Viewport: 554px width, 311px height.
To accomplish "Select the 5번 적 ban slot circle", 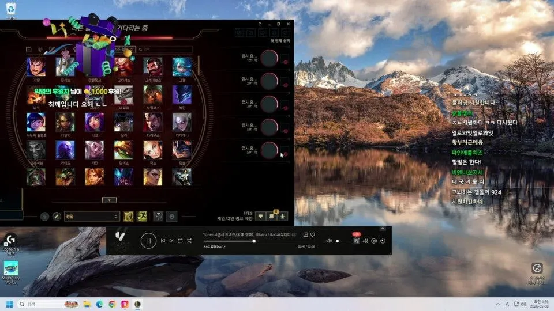I will point(269,150).
